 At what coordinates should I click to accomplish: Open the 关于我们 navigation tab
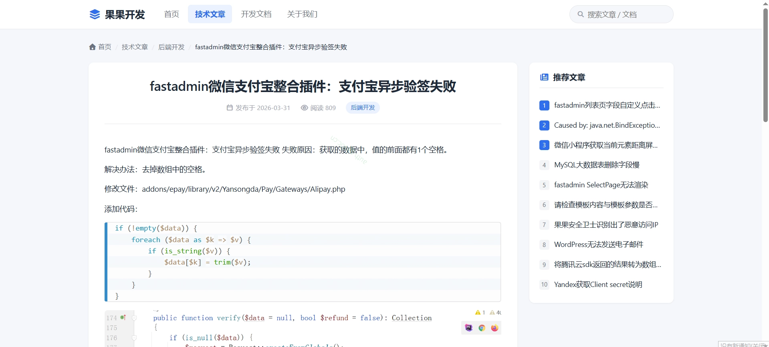pos(302,14)
